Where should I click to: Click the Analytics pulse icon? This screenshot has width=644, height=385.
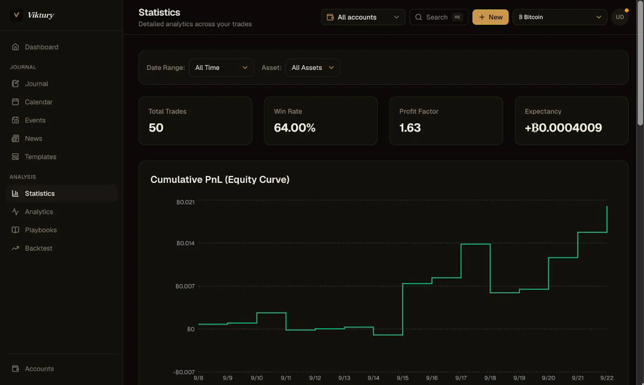15,212
